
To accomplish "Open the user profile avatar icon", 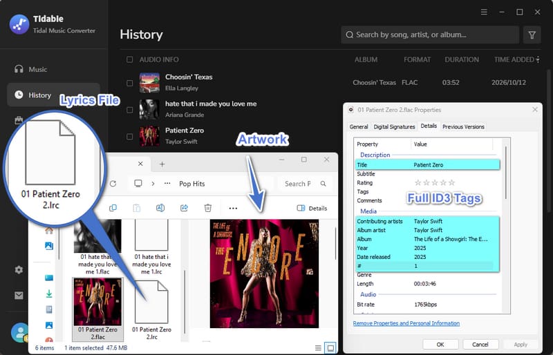I will tap(19, 332).
